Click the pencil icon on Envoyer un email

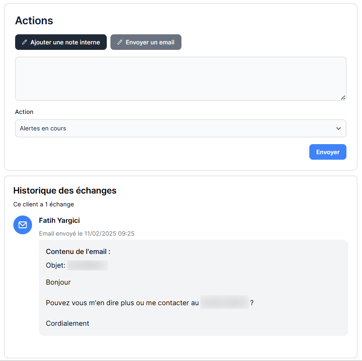[x=120, y=42]
